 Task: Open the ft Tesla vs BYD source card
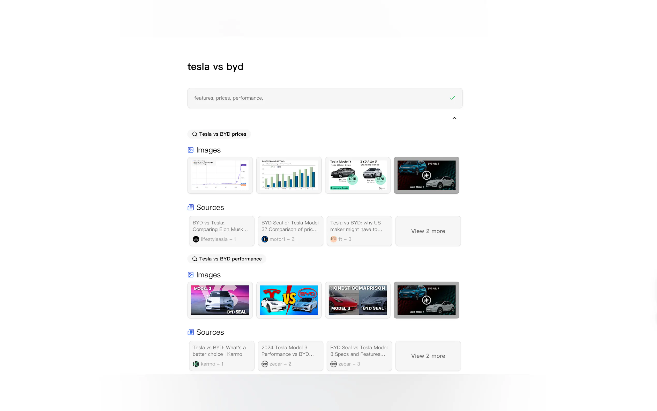tap(359, 231)
